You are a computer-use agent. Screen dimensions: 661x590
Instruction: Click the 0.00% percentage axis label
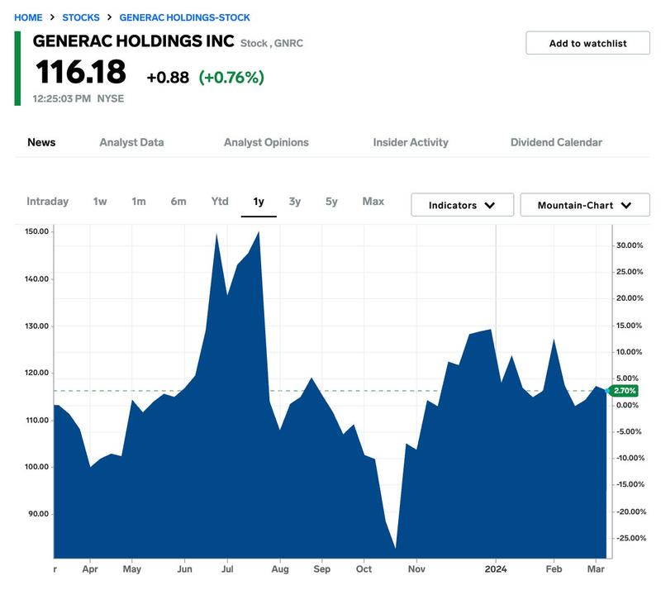(x=628, y=405)
